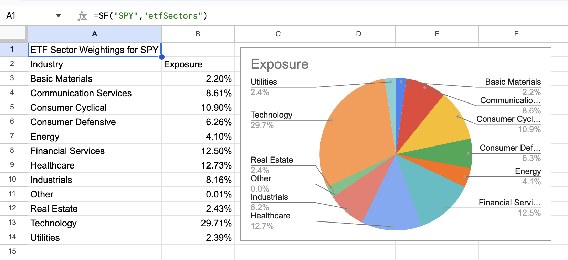Click the 'Consumer Cyclical' cell
568x260 pixels.
click(x=95, y=108)
